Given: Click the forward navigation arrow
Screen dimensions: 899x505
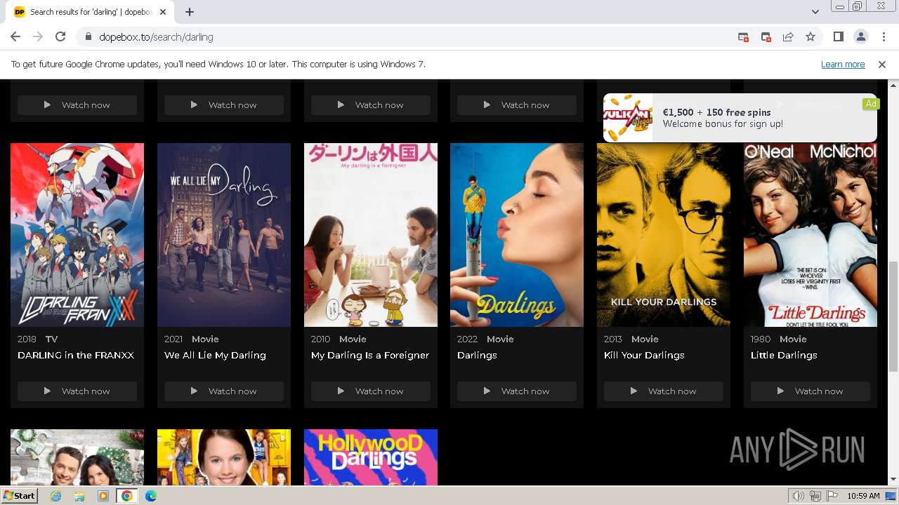Looking at the screenshot, I should (38, 37).
